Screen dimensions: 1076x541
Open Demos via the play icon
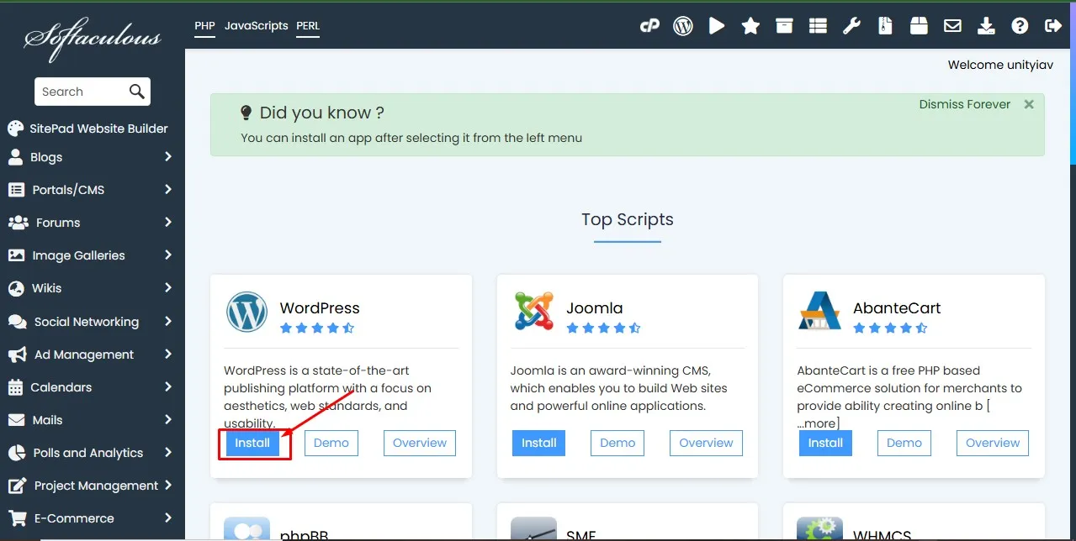point(717,25)
